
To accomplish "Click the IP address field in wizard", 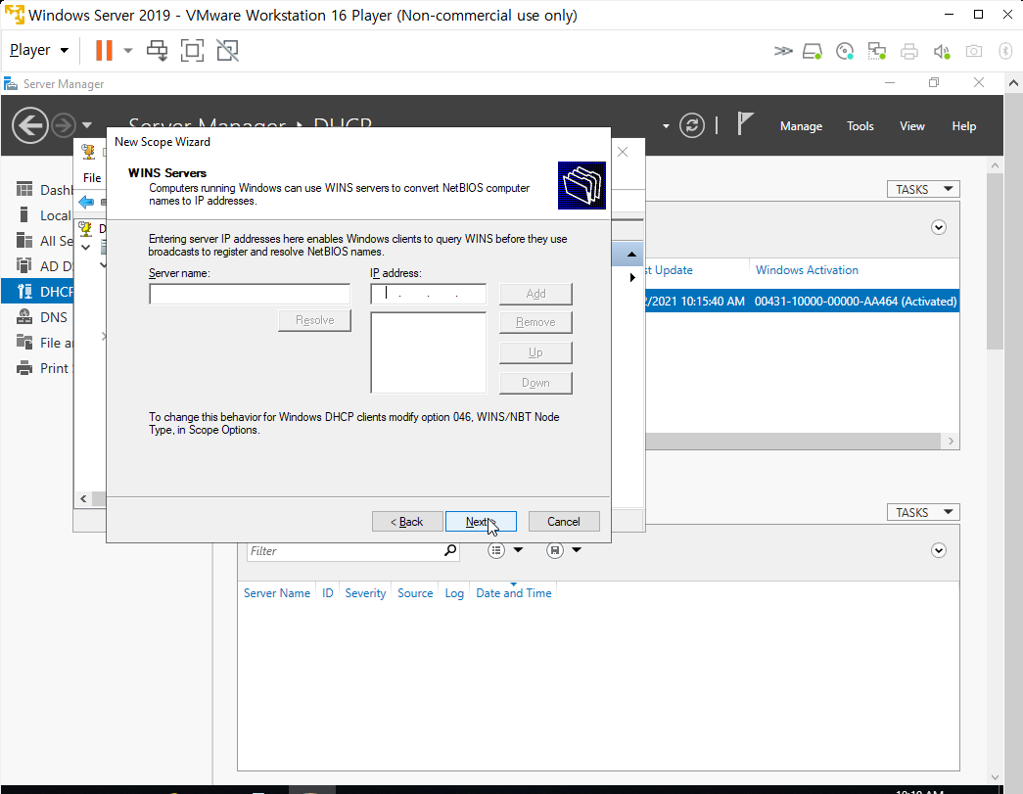I will click(428, 295).
